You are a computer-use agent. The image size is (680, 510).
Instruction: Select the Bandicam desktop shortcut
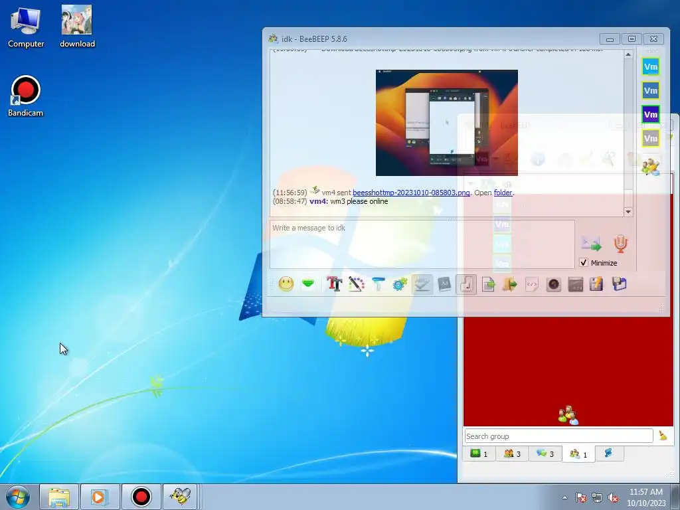click(x=26, y=96)
